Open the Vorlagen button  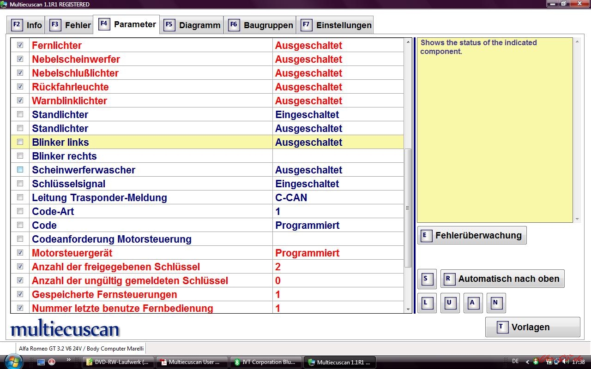click(532, 327)
